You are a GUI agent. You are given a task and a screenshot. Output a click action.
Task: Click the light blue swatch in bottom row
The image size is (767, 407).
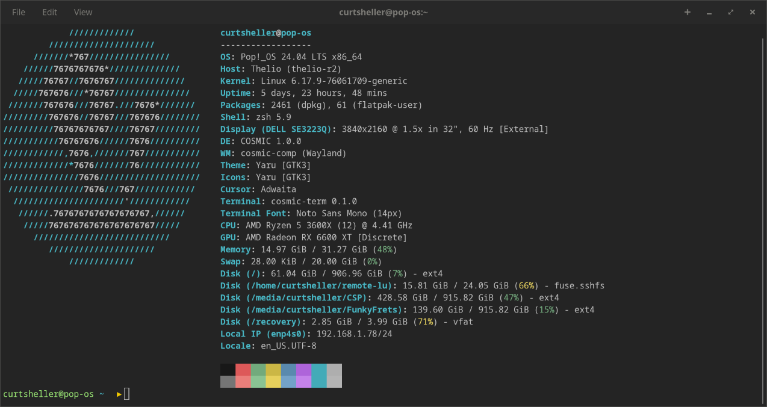click(x=288, y=382)
